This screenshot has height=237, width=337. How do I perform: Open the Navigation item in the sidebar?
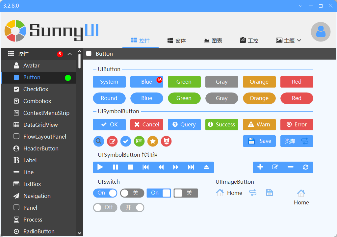(39, 196)
